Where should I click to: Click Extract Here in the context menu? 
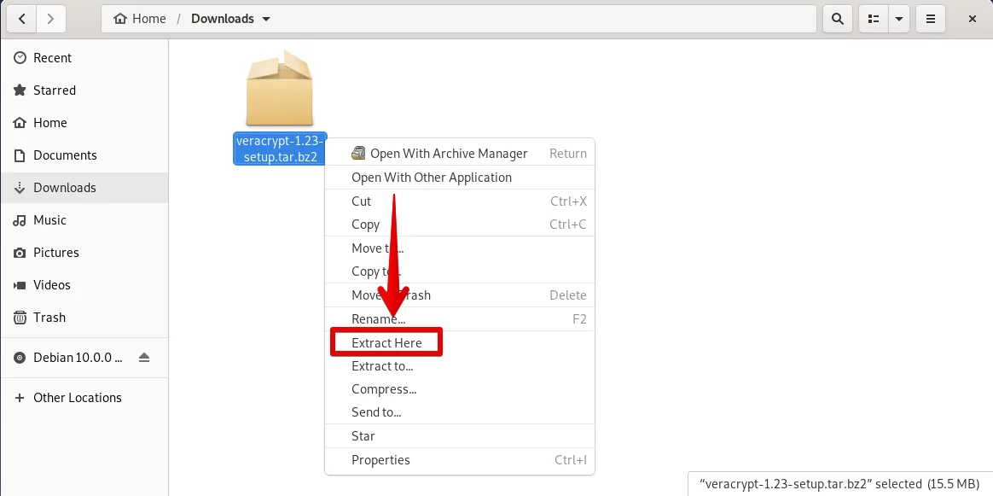pyautogui.click(x=460, y=342)
